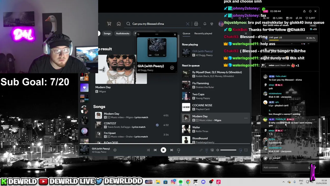
Task: Play Bloodhound by Pradabagshawty
Action: click(216, 140)
